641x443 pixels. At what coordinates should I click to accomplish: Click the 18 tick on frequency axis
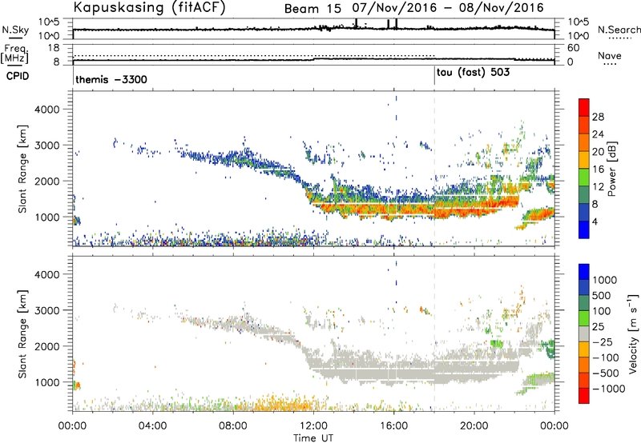click(53, 48)
